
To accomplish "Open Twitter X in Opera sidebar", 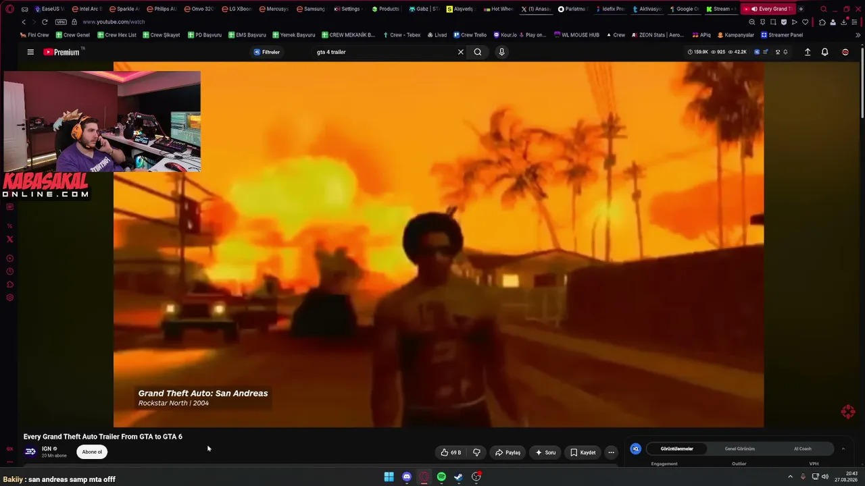I will pyautogui.click(x=9, y=239).
